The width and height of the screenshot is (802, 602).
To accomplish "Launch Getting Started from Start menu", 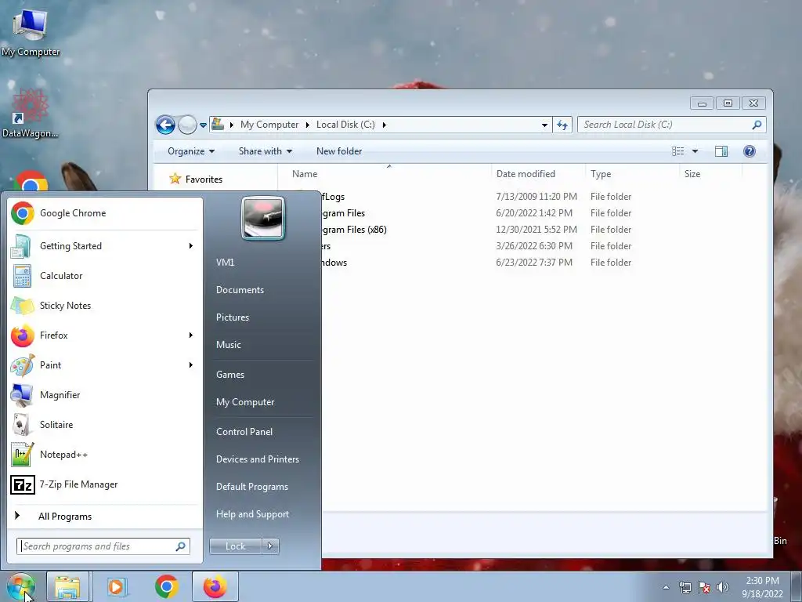I will click(x=104, y=245).
